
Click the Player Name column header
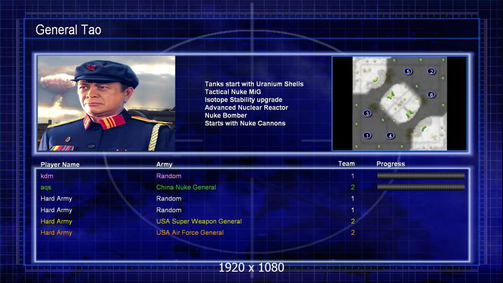60,165
